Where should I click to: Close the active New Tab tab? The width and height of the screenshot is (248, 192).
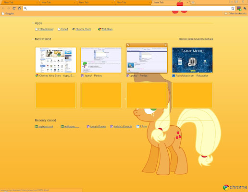[x=187, y=2]
